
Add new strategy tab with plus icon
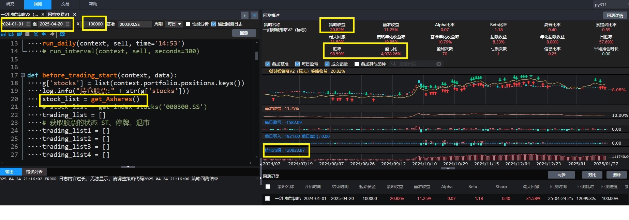244,15
